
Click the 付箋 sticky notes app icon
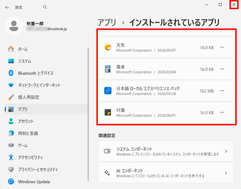point(108,112)
